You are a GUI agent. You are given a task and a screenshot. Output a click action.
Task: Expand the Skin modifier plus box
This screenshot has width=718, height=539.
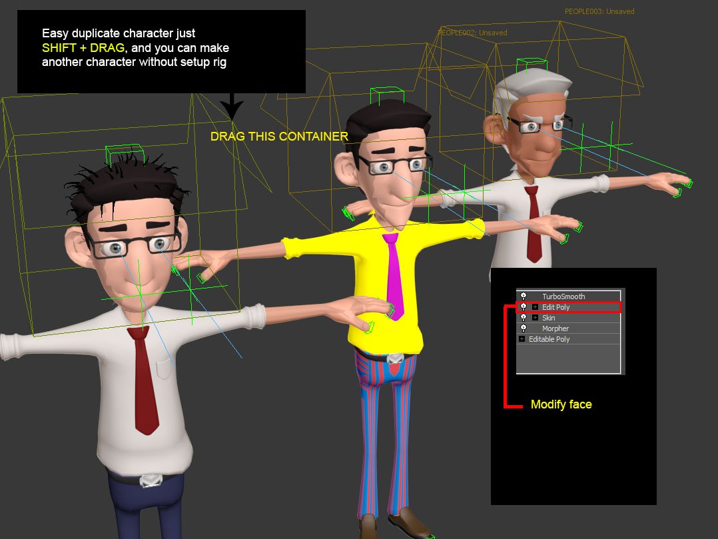point(535,318)
